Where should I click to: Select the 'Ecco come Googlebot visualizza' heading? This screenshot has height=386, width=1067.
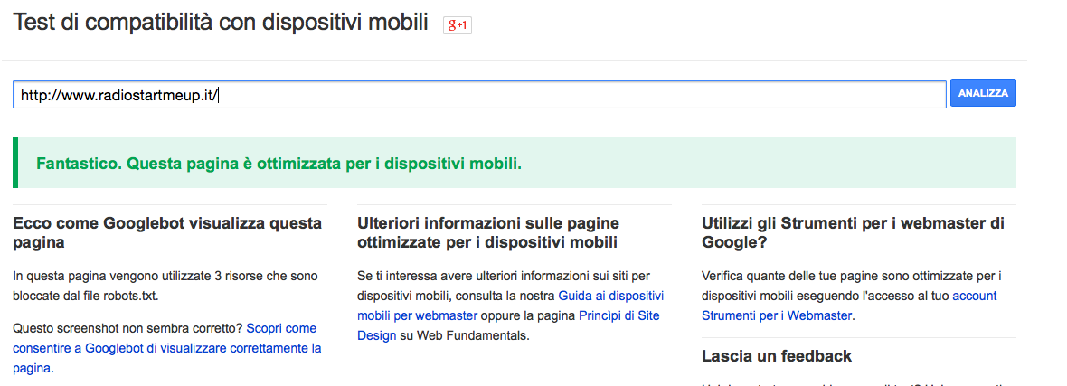click(167, 233)
